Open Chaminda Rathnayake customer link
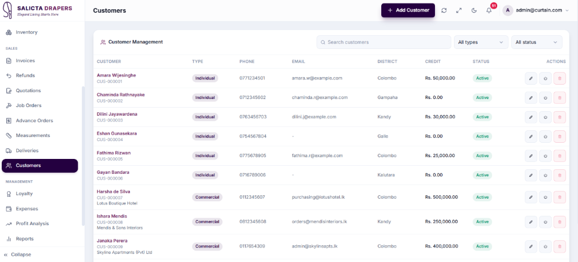Image resolution: width=578 pixels, height=262 pixels. pyautogui.click(x=121, y=94)
